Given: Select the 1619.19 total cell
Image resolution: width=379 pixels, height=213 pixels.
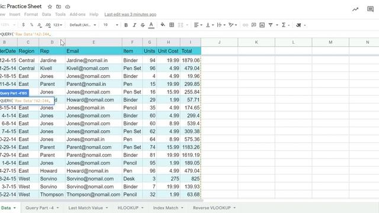Looking at the screenshot, I should 191,155.
